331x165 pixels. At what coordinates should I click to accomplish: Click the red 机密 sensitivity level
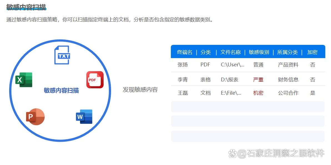point(258,93)
